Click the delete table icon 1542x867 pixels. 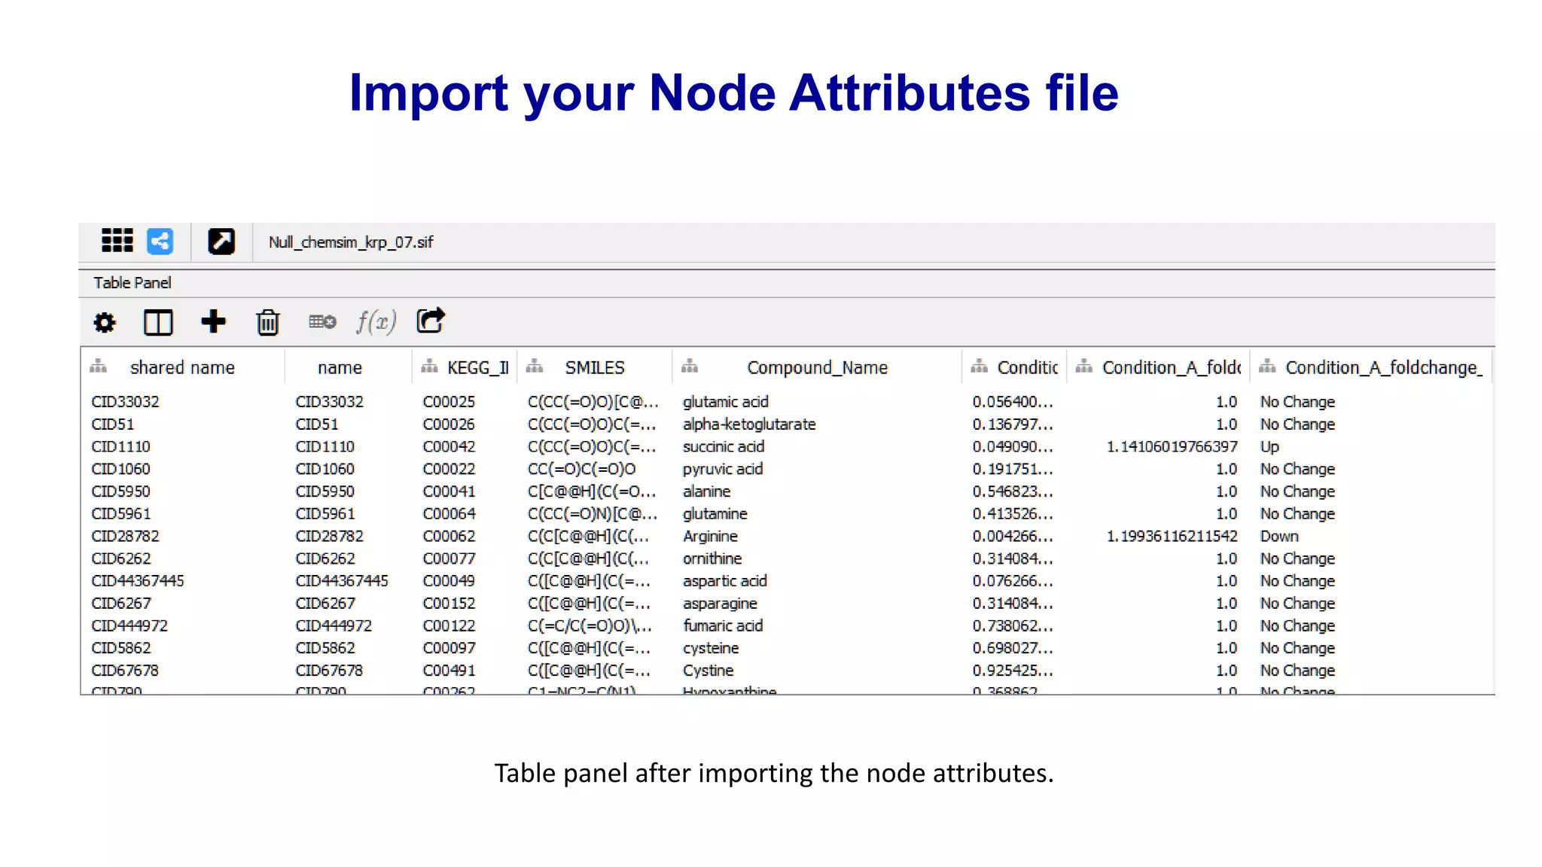[322, 322]
